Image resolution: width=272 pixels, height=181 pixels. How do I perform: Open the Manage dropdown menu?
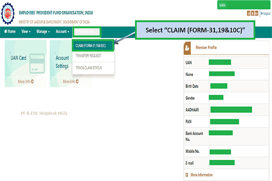coord(44,32)
